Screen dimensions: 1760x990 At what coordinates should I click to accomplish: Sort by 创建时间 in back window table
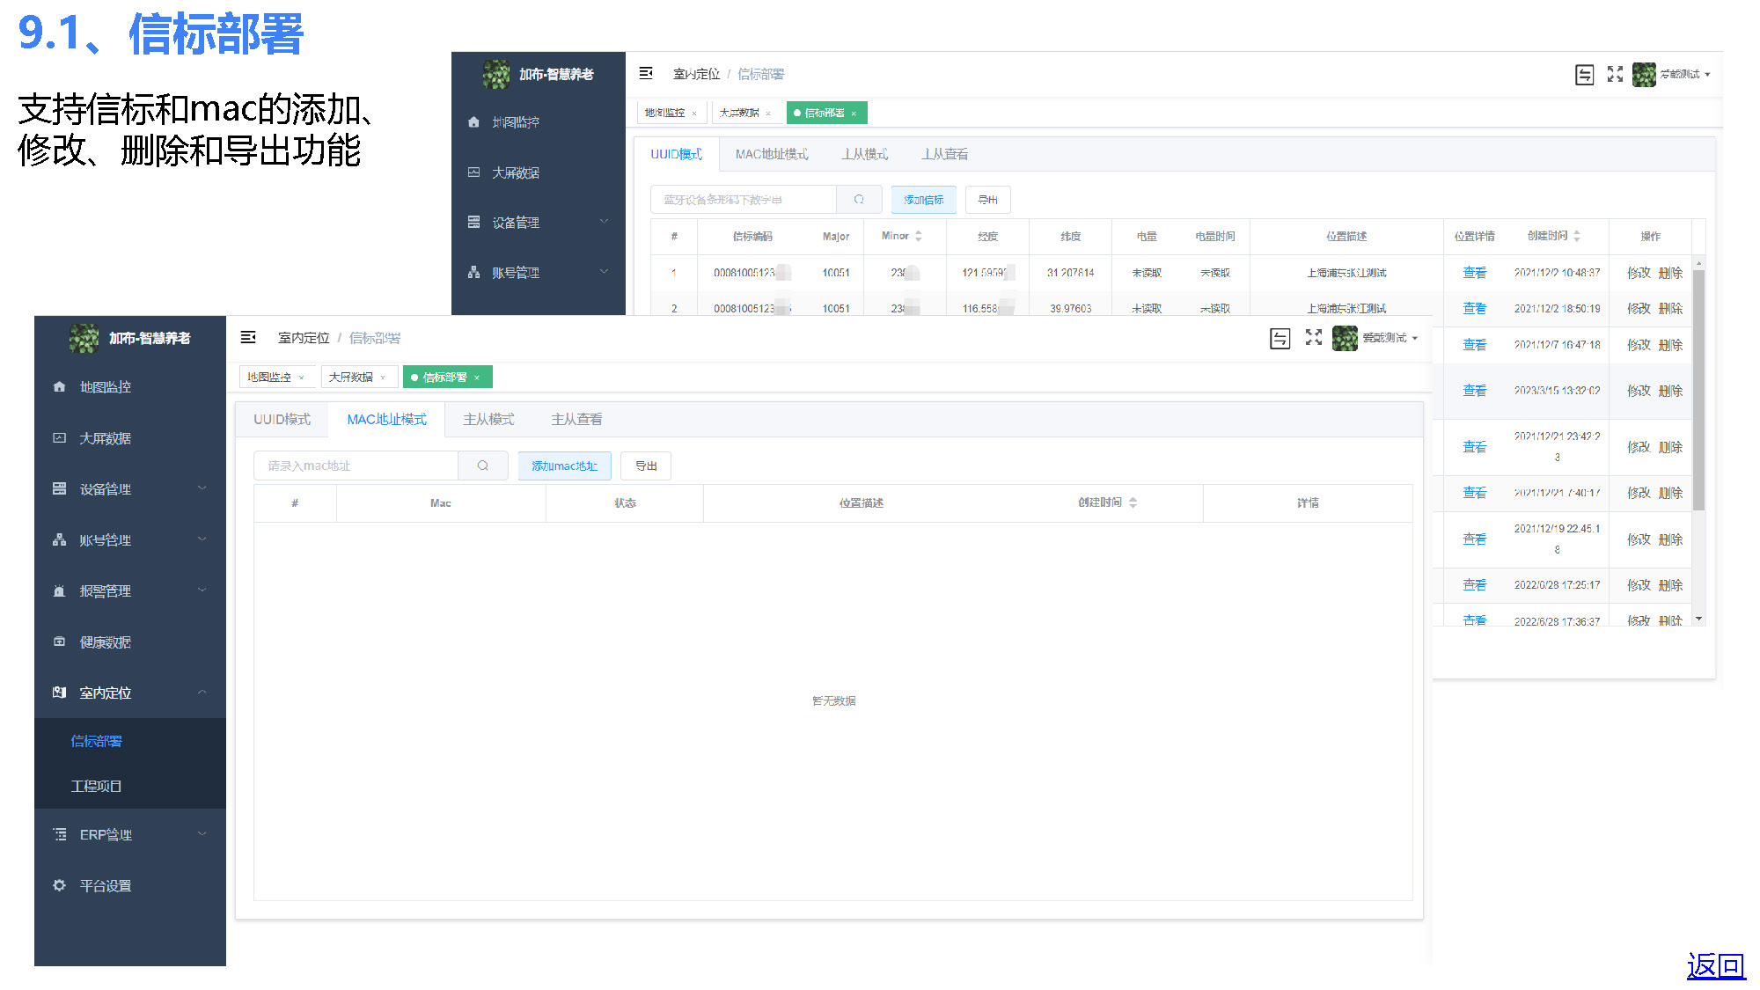(1577, 236)
